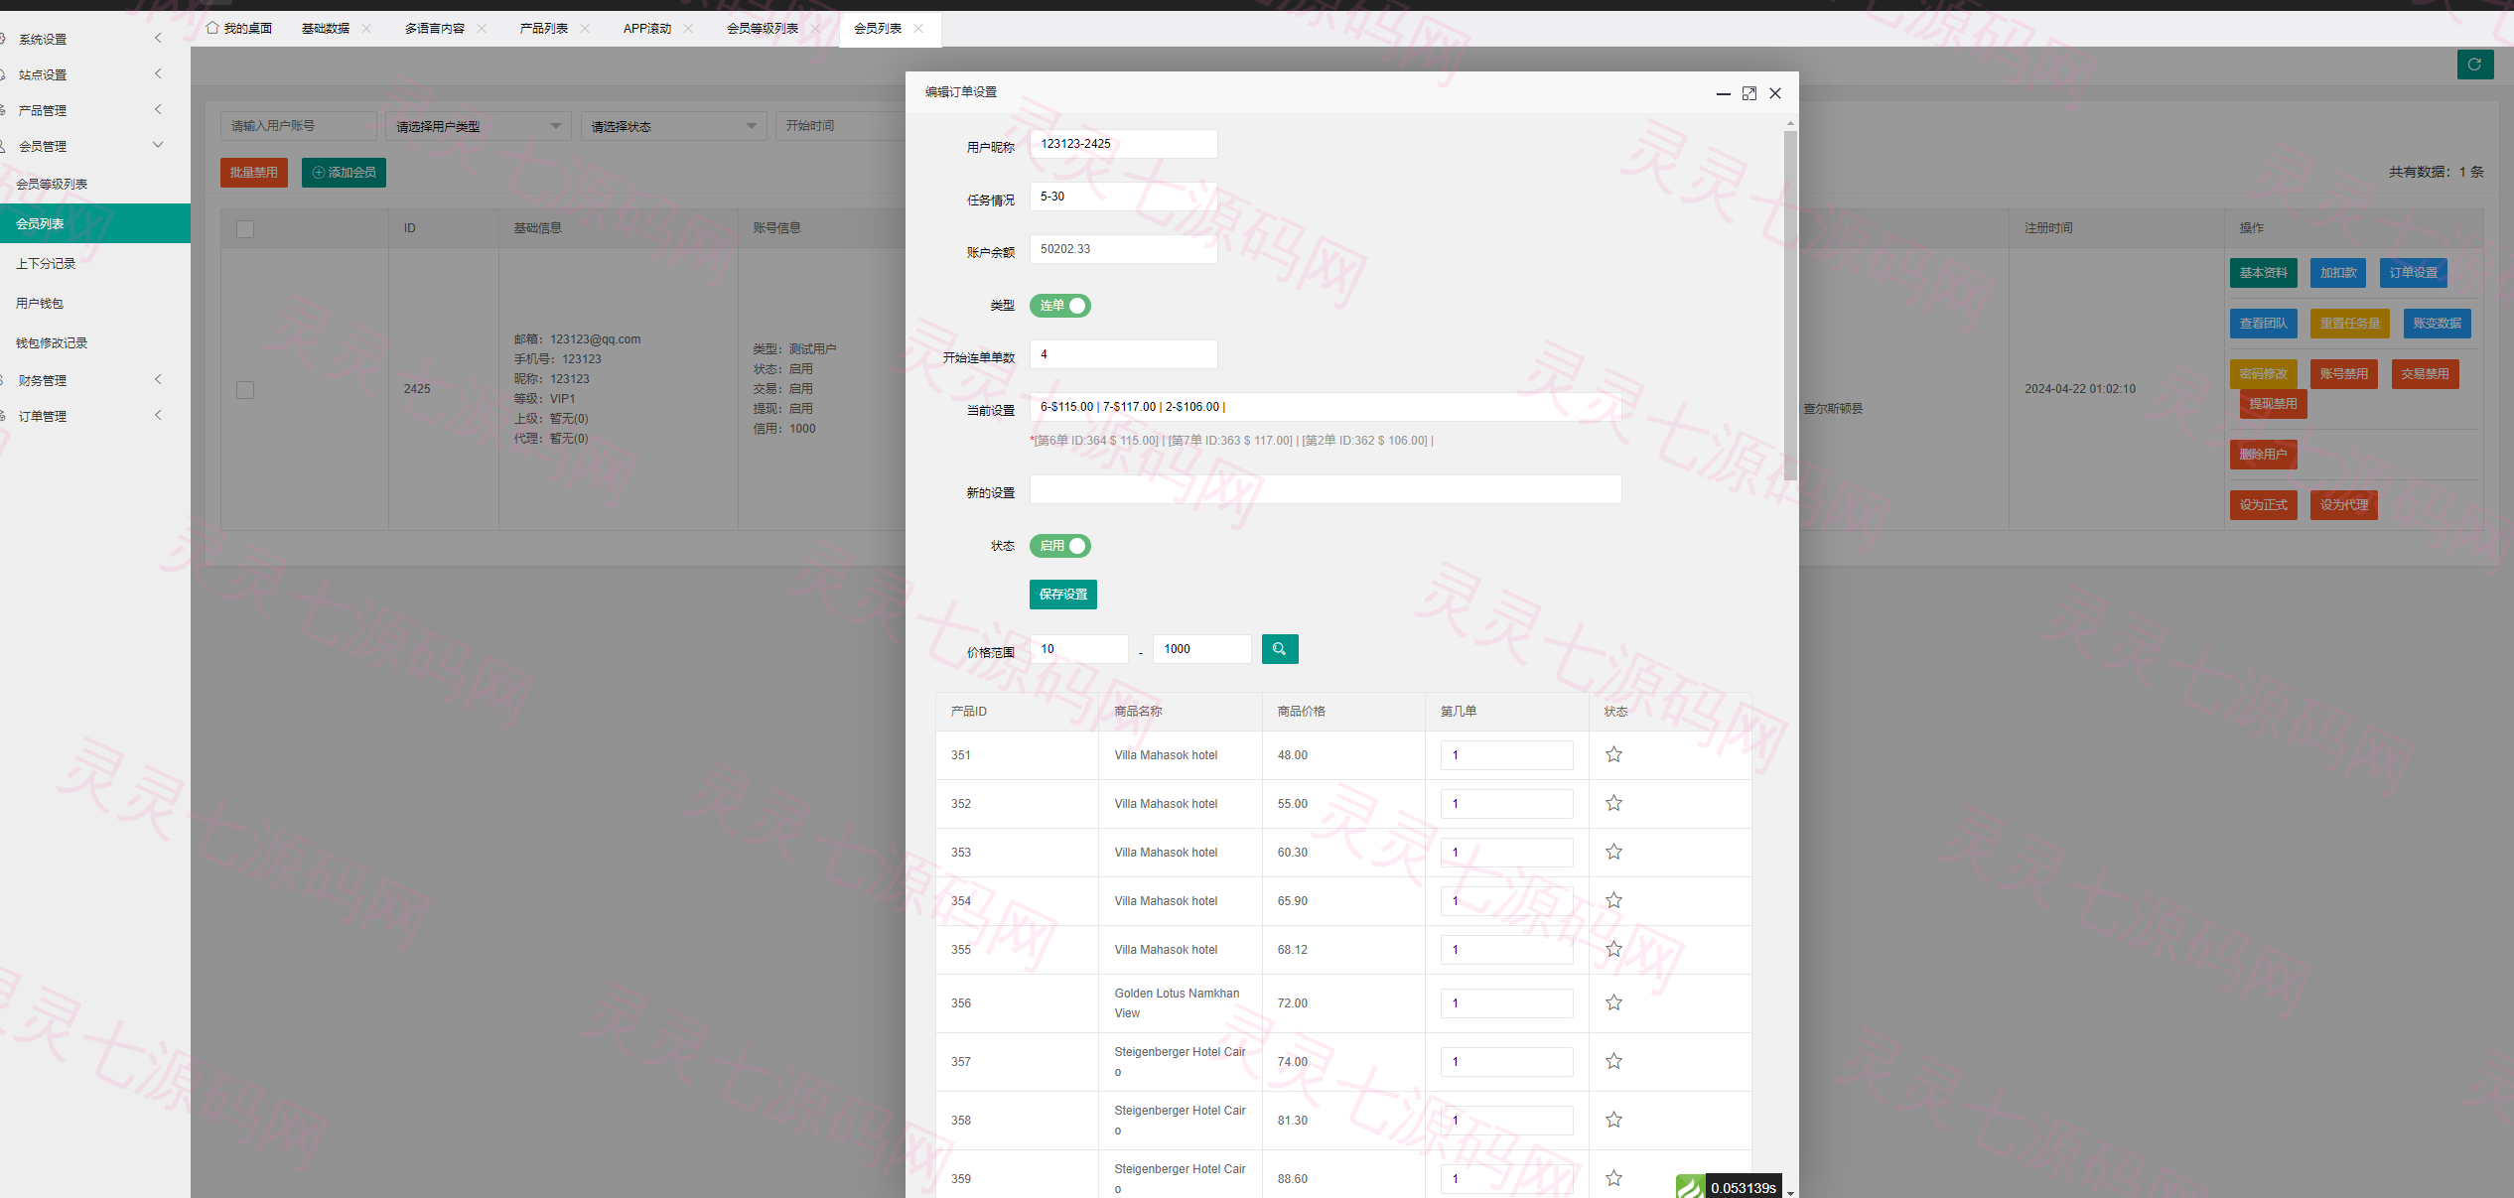Click the 我的桌面 home tab
Viewport: 2514px width, 1198px height.
239,29
